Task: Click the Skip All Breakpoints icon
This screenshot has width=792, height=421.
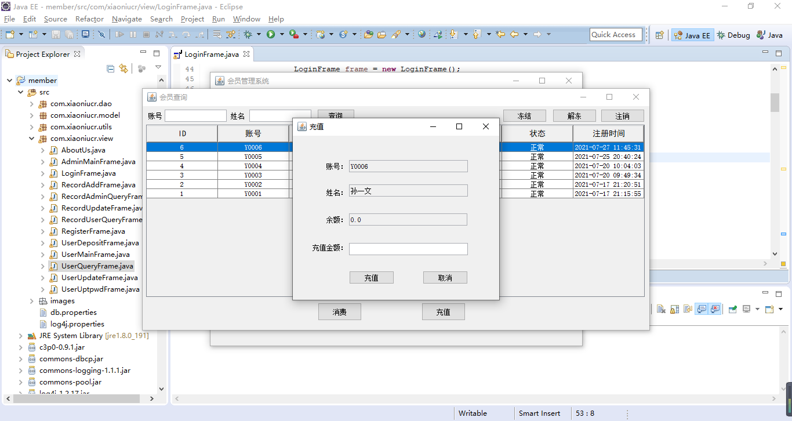Action: [101, 35]
